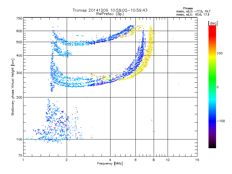The height and width of the screenshot is (174, 232).
Task: Click 'Stationary phase Virtual Height [km]' axis label
Action: [13, 87]
